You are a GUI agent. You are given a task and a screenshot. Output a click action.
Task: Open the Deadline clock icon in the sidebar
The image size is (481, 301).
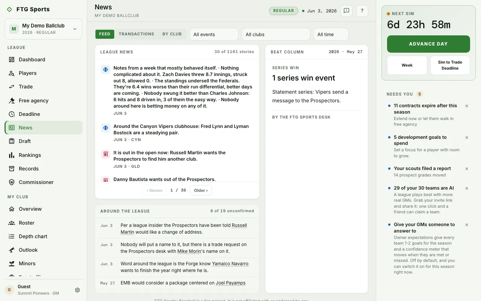click(x=12, y=114)
